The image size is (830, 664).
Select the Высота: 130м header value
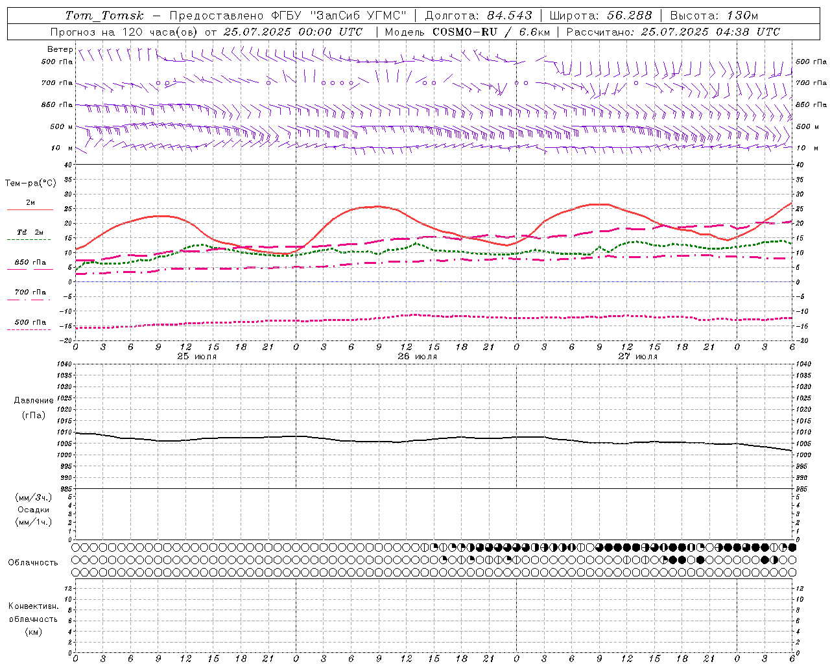click(714, 16)
